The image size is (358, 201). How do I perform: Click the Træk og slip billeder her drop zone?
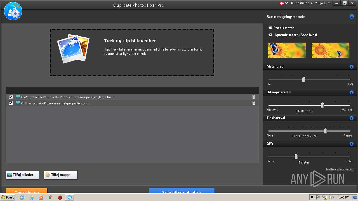[x=132, y=52]
